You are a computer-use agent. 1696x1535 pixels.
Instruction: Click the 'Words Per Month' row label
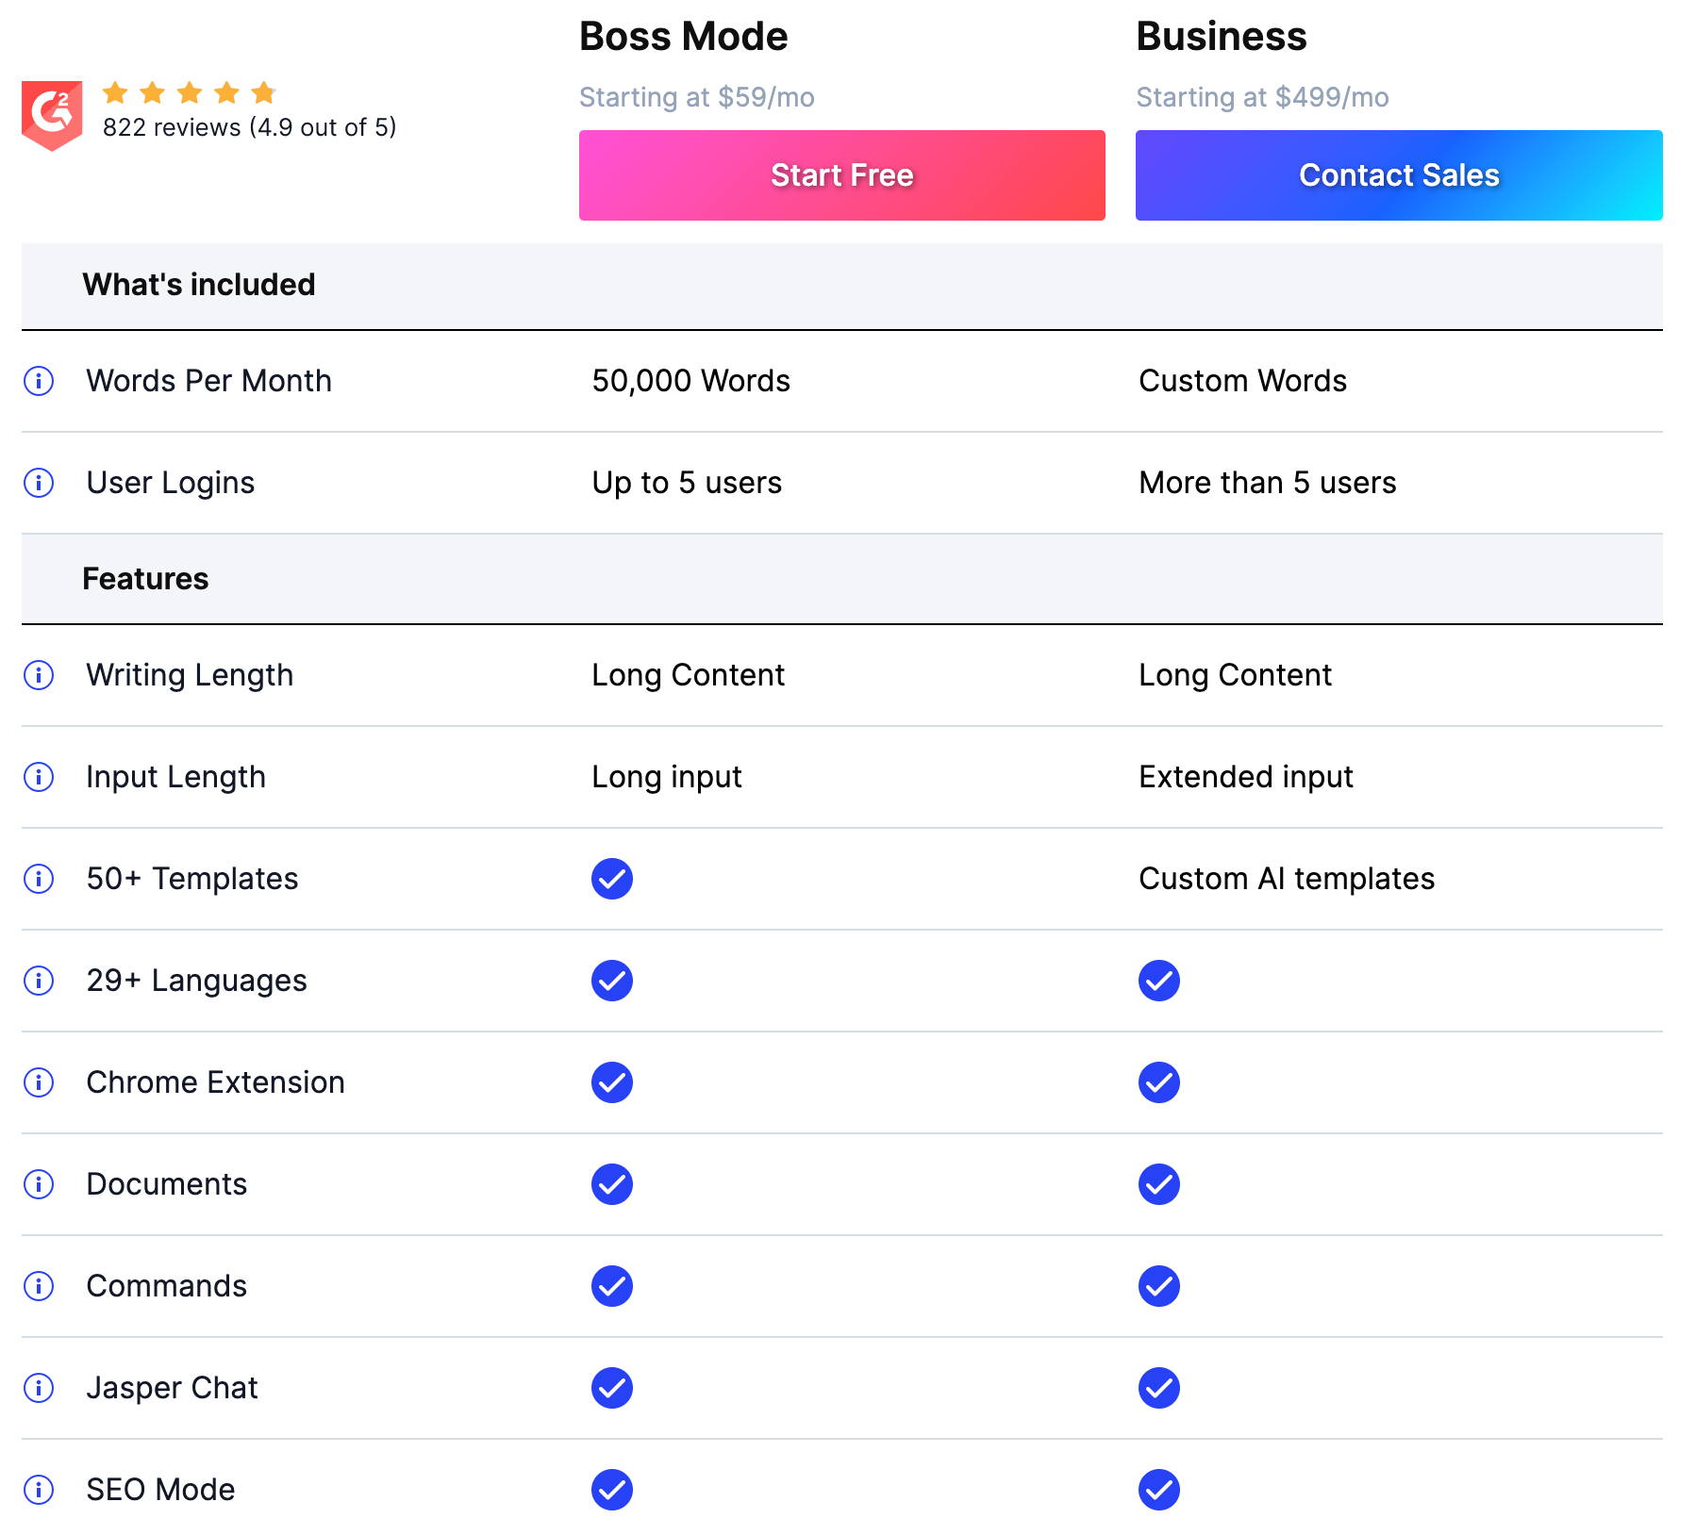pos(209,381)
